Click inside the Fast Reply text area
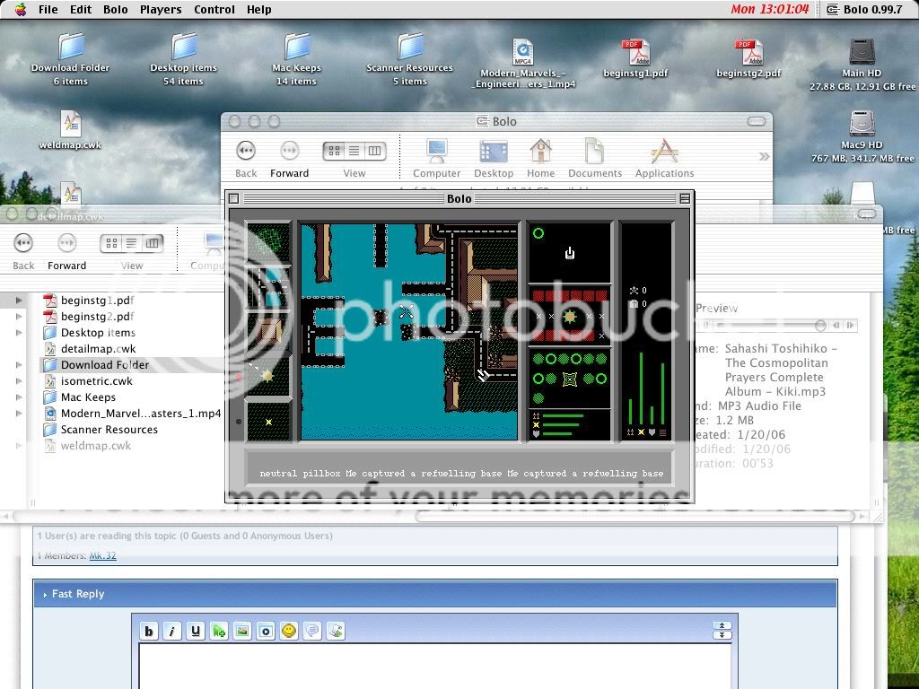This screenshot has width=919, height=689. tap(434, 666)
